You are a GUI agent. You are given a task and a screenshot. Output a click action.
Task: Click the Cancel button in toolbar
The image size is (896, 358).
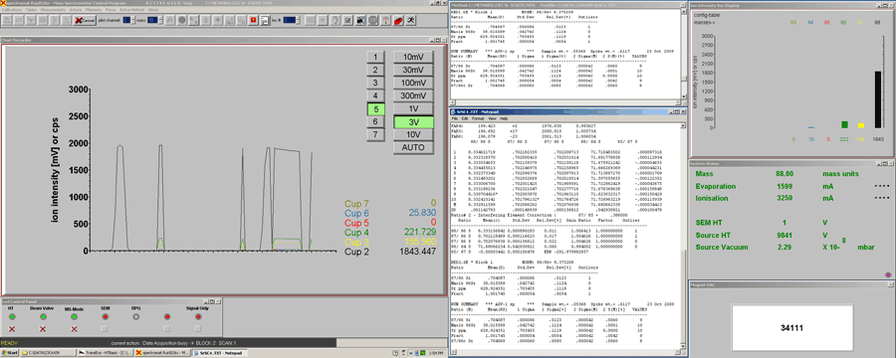tap(85, 20)
